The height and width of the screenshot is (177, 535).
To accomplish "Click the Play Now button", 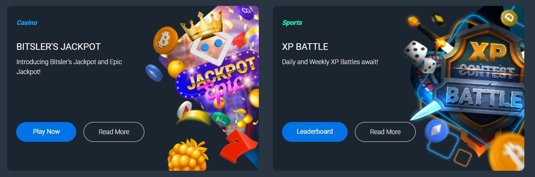I will [46, 132].
